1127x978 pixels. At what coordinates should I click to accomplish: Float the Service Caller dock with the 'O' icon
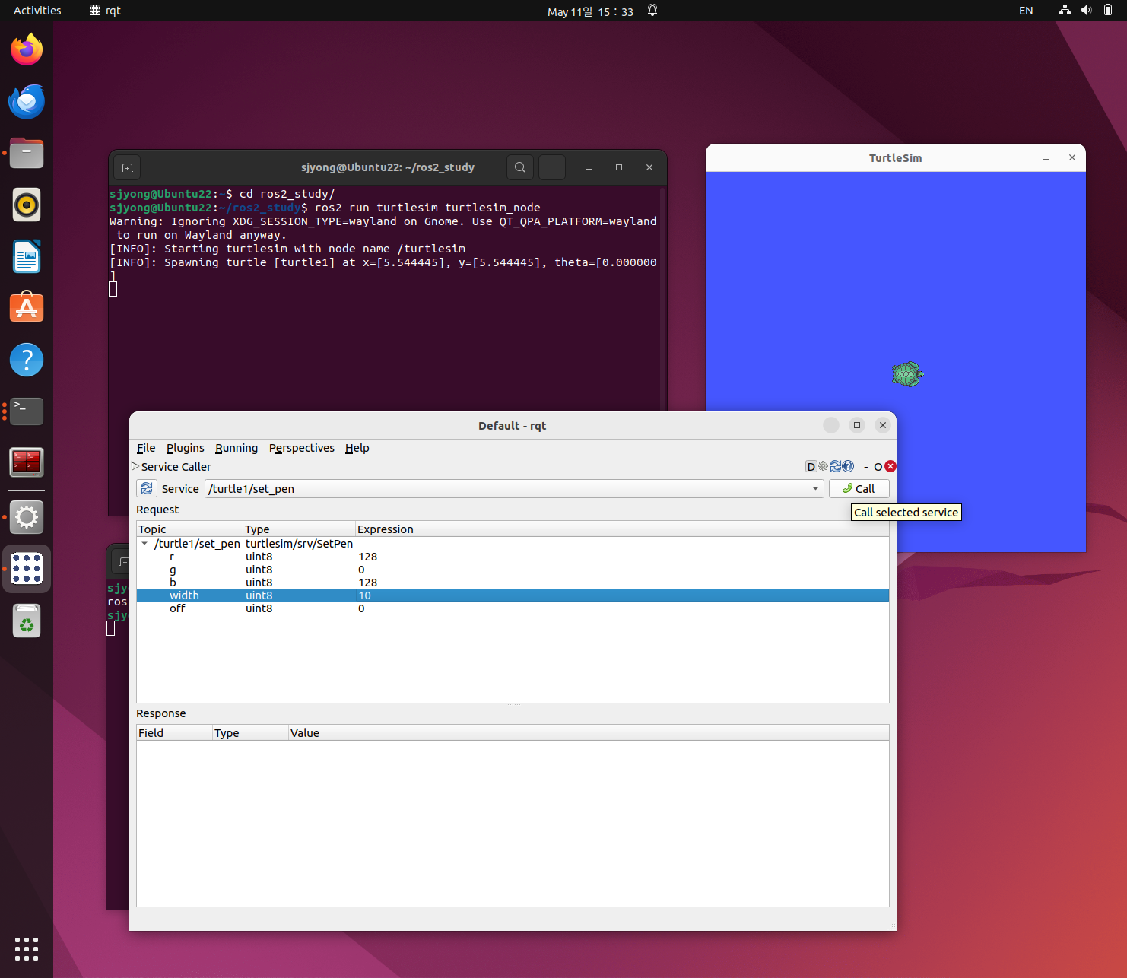pyautogui.click(x=878, y=467)
